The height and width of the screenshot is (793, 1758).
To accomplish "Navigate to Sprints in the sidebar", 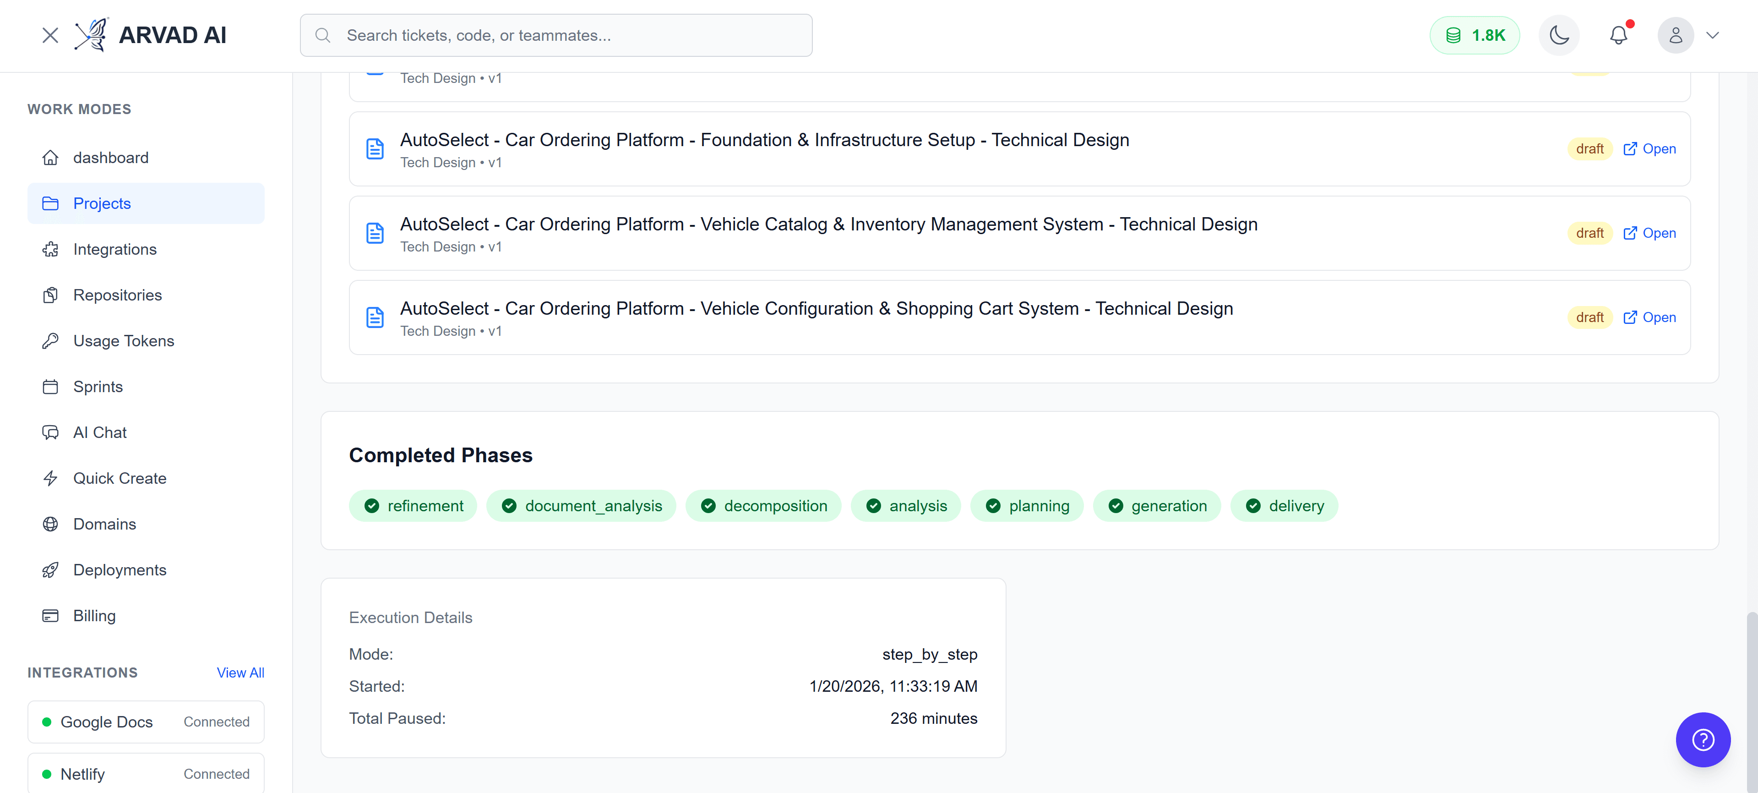I will tap(98, 386).
